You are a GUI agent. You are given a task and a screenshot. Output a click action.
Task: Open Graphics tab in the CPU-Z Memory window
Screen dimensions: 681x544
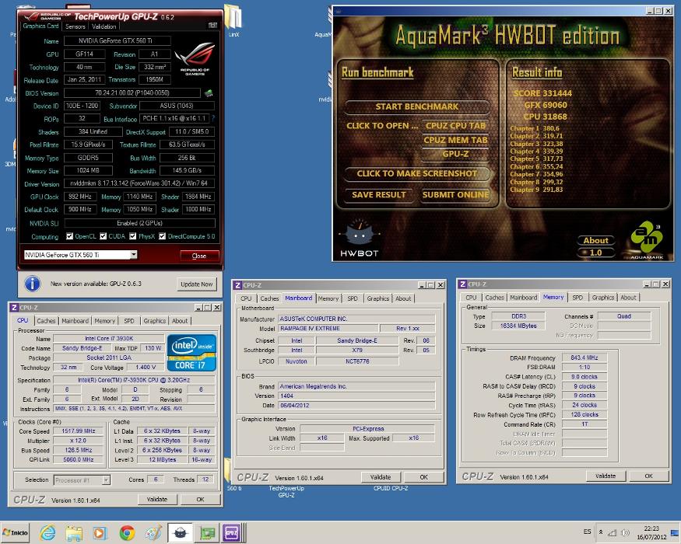coord(603,298)
